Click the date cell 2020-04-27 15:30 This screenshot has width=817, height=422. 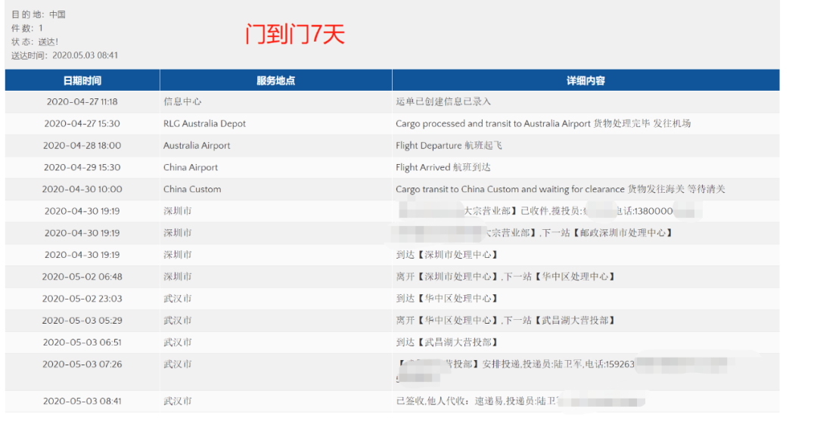coord(82,123)
